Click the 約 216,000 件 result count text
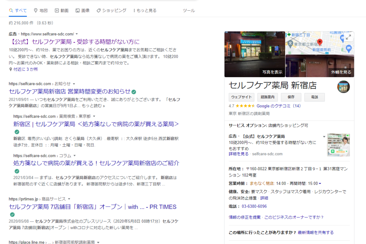Viewport: 366px width, 244px height. point(21,23)
